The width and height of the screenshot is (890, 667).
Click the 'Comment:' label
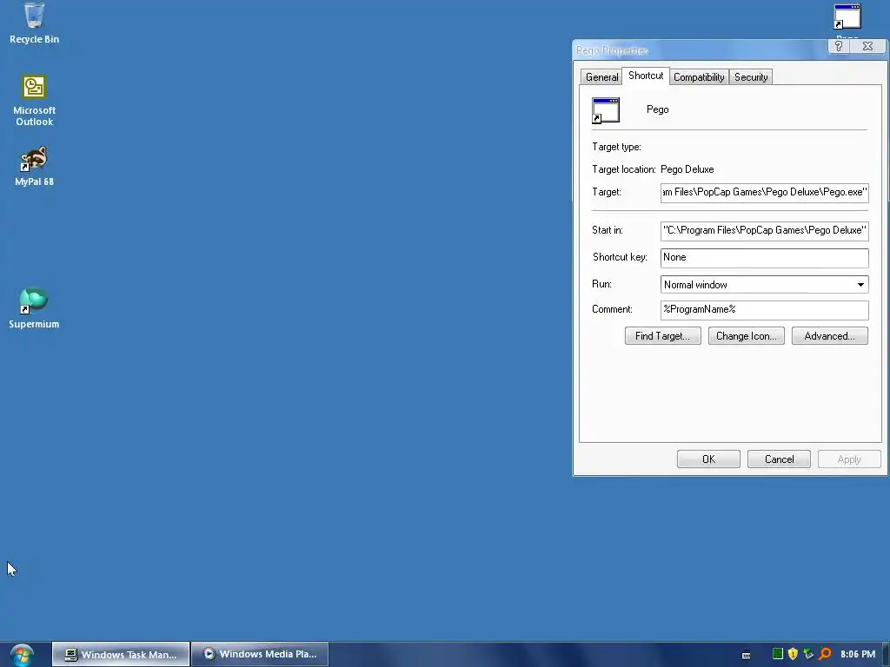tap(612, 309)
